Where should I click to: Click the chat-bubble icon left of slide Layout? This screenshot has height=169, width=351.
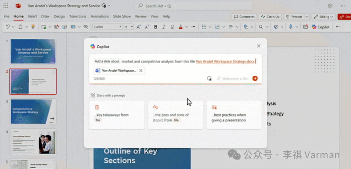coord(65,27)
